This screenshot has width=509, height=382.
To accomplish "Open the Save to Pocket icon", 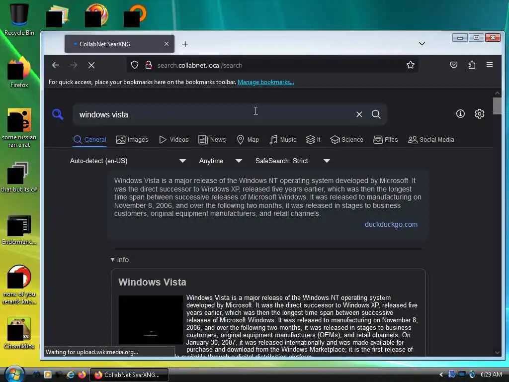I will (x=454, y=65).
